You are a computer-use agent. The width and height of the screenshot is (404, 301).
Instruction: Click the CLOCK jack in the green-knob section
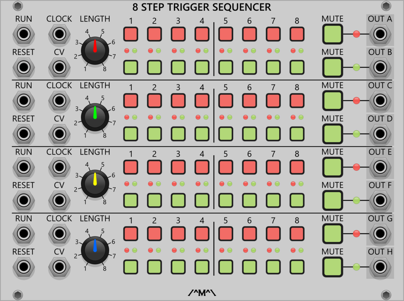click(x=59, y=101)
